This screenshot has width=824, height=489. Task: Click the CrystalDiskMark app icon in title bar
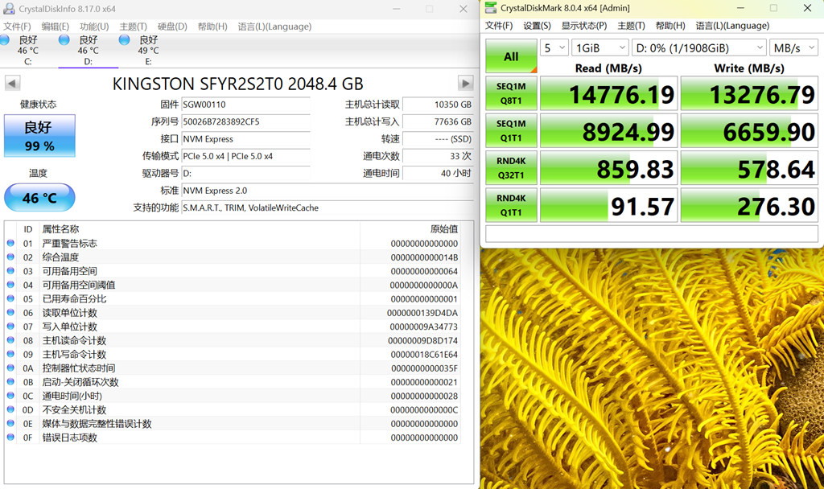click(491, 7)
